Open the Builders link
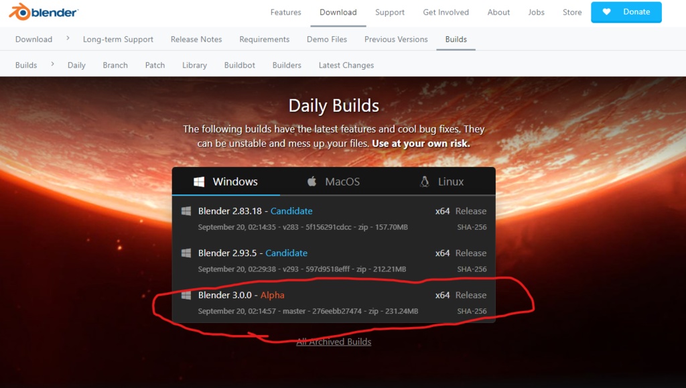The image size is (686, 388). (x=287, y=65)
